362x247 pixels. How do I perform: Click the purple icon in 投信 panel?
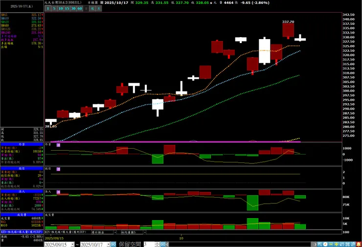58,169
